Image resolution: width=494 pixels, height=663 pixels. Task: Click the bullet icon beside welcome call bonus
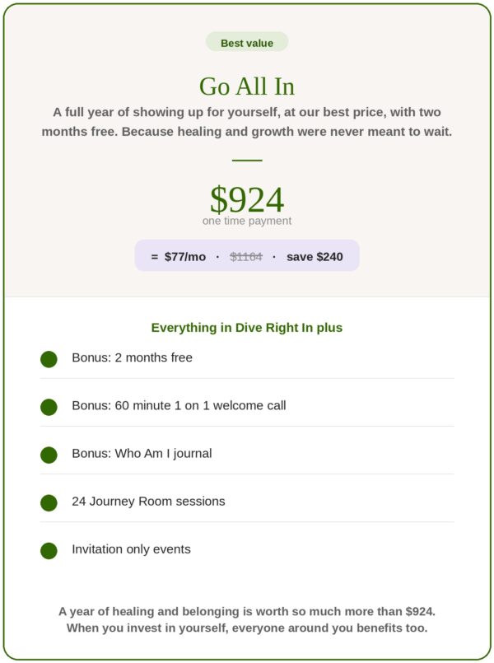[49, 407]
